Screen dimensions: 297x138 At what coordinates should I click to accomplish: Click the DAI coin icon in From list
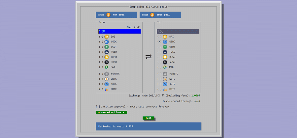pyautogui.click(x=107, y=37)
